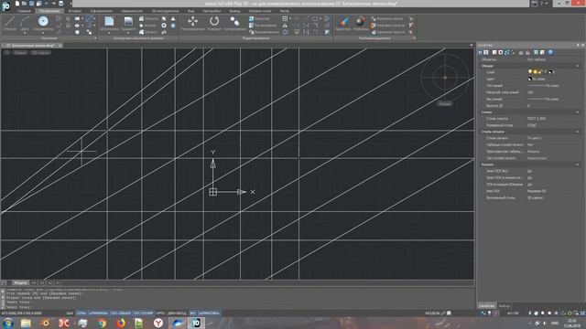
Task: Select the Градиент (gradient) tool
Action: pos(128,22)
